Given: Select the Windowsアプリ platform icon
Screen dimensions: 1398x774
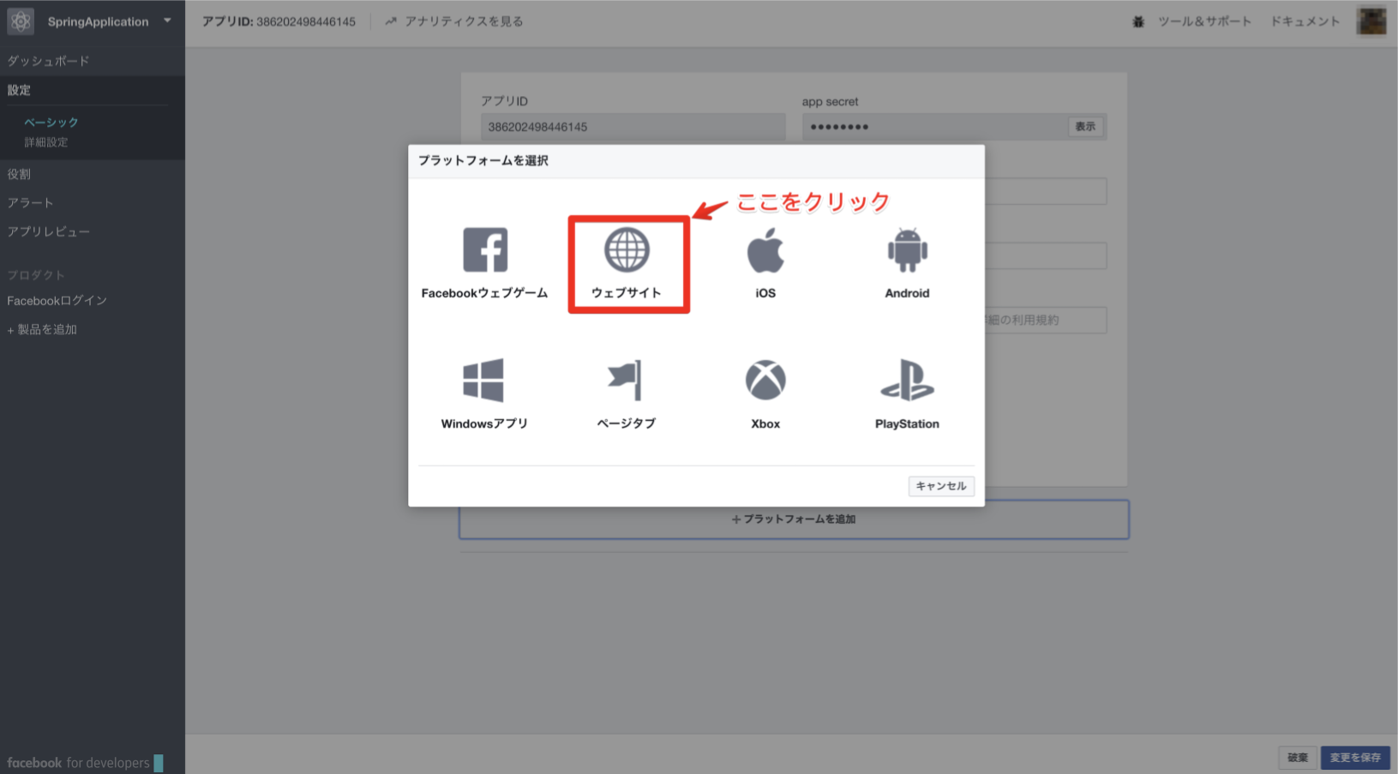Looking at the screenshot, I should (483, 381).
